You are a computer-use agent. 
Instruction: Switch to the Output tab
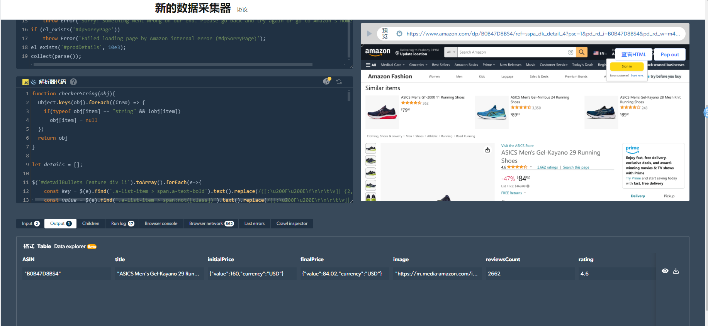pyautogui.click(x=61, y=223)
